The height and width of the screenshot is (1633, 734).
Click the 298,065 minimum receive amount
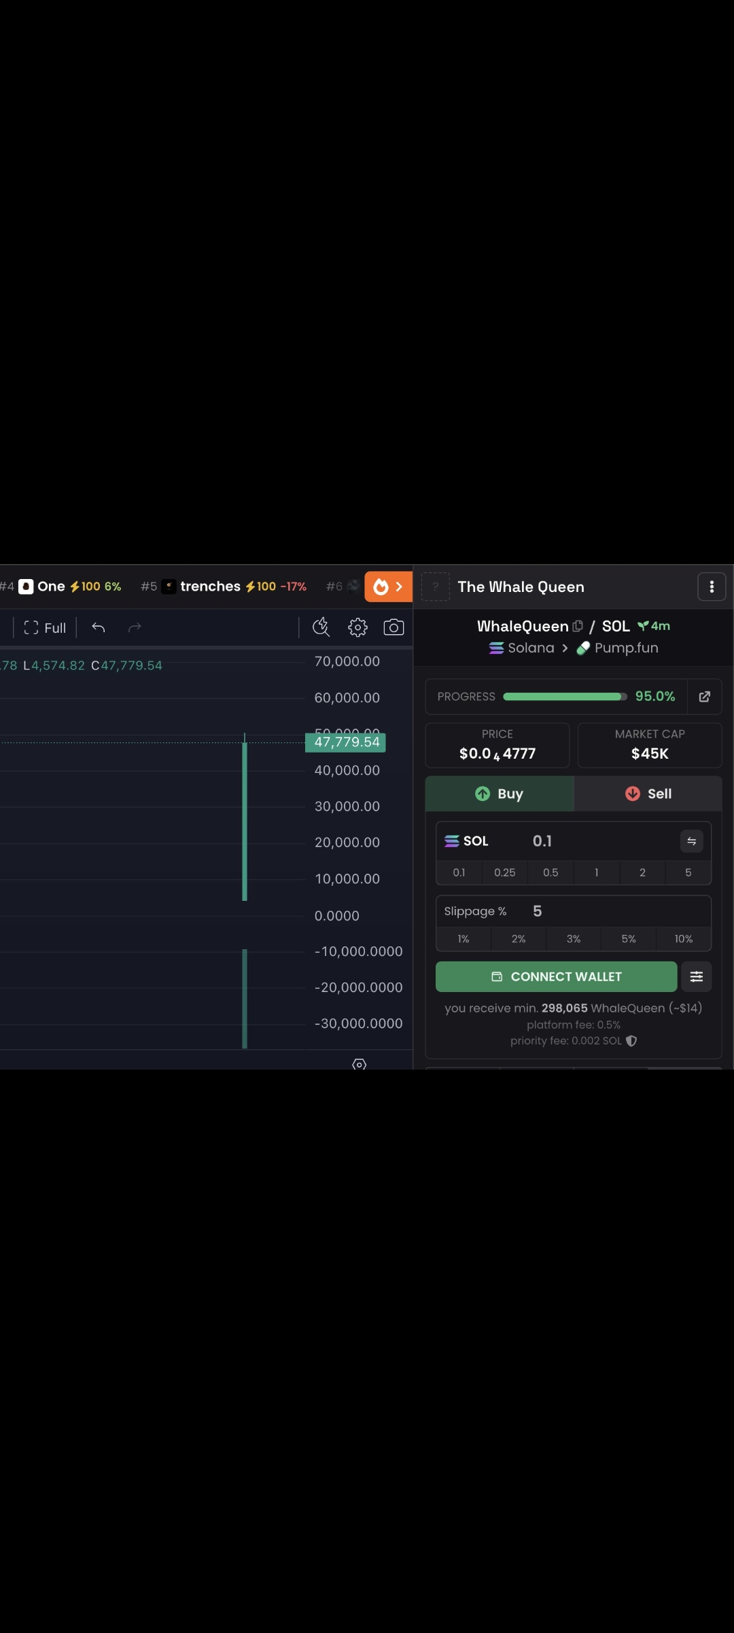[x=565, y=1008]
